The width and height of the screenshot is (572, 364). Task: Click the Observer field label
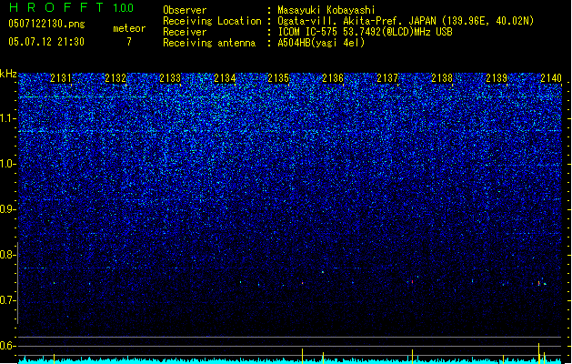tap(185, 10)
